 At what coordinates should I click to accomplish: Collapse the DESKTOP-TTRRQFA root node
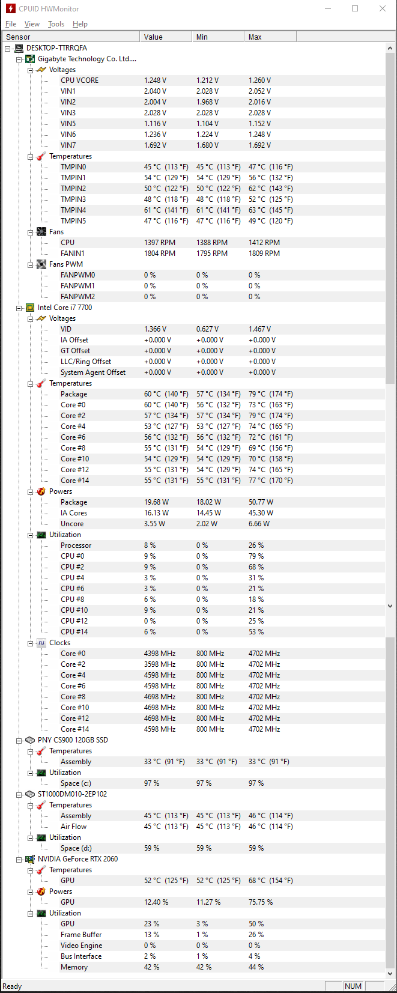(8, 48)
